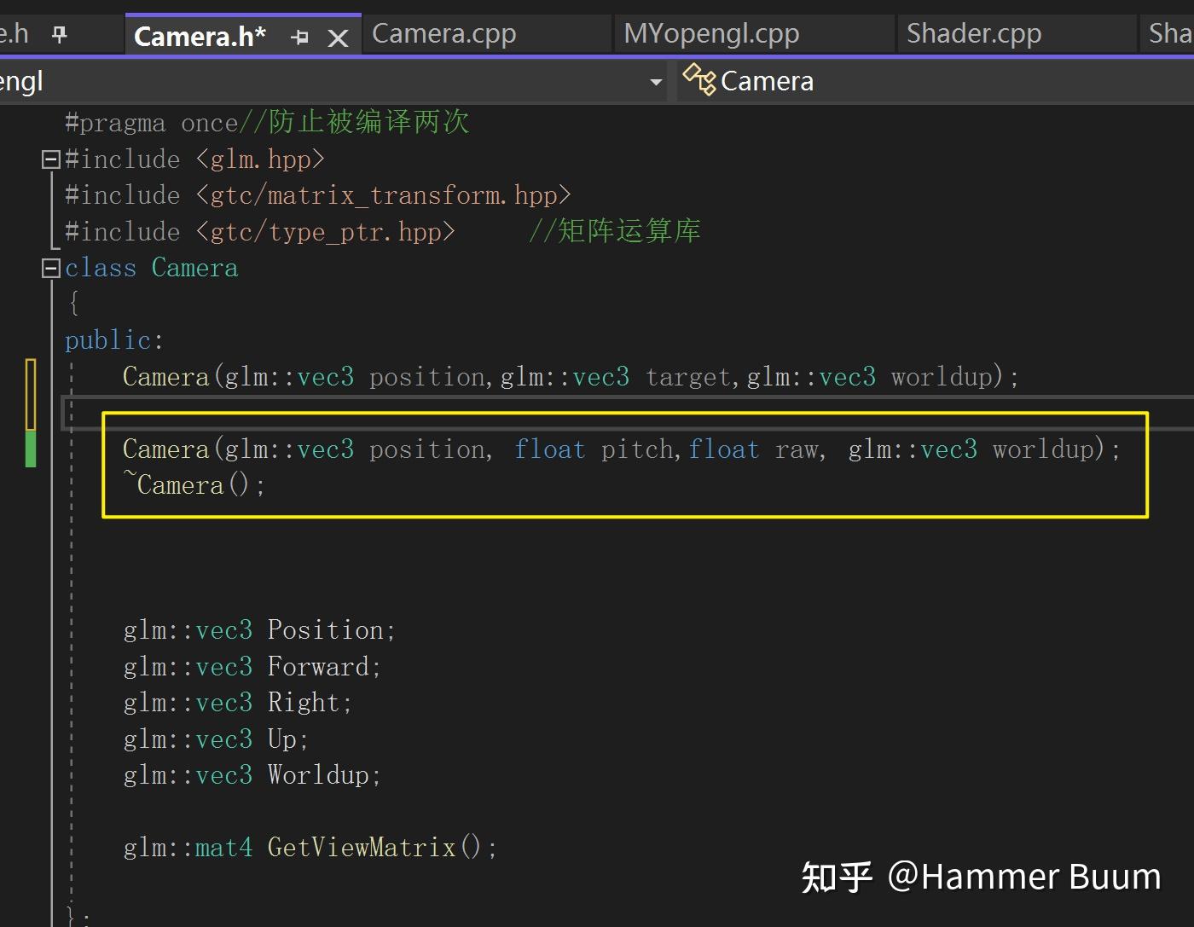Close the Camera.h tab
The width and height of the screenshot is (1194, 927).
tap(339, 35)
